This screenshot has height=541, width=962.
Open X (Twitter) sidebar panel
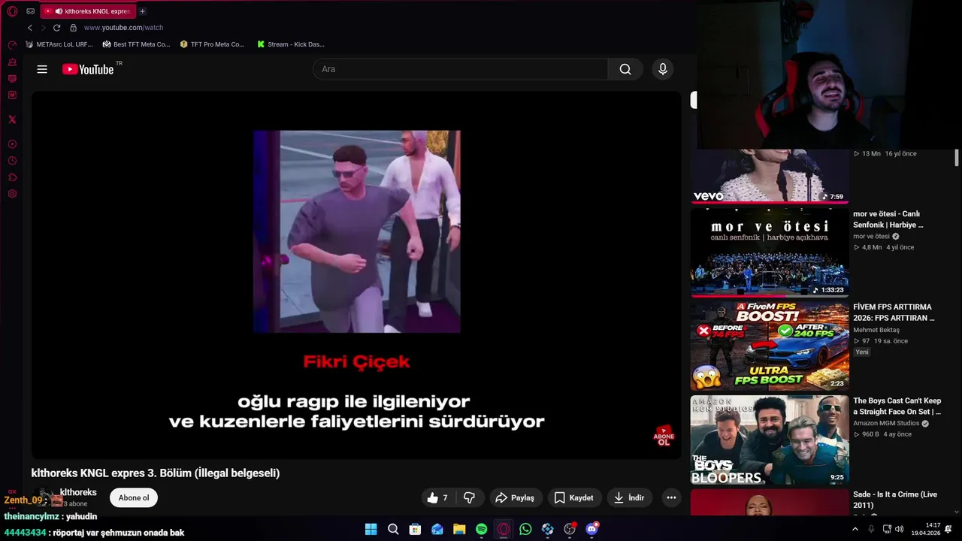coord(12,119)
